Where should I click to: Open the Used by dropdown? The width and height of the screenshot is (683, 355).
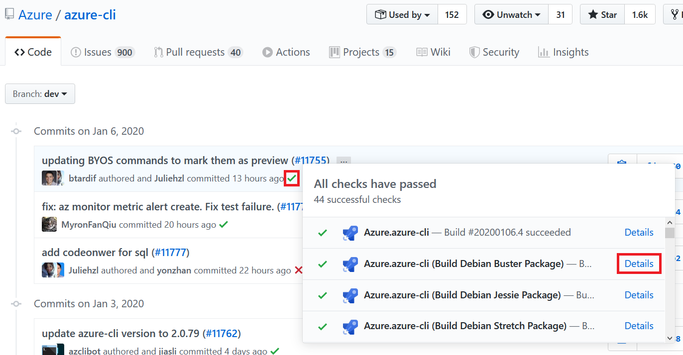point(402,14)
